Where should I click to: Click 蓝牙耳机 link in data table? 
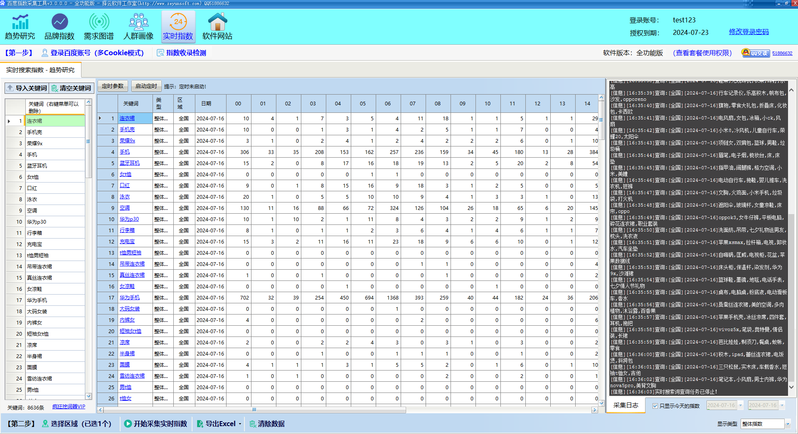coord(130,163)
